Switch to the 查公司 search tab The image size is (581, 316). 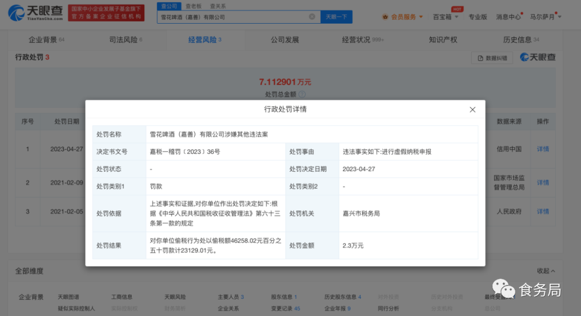click(x=169, y=6)
